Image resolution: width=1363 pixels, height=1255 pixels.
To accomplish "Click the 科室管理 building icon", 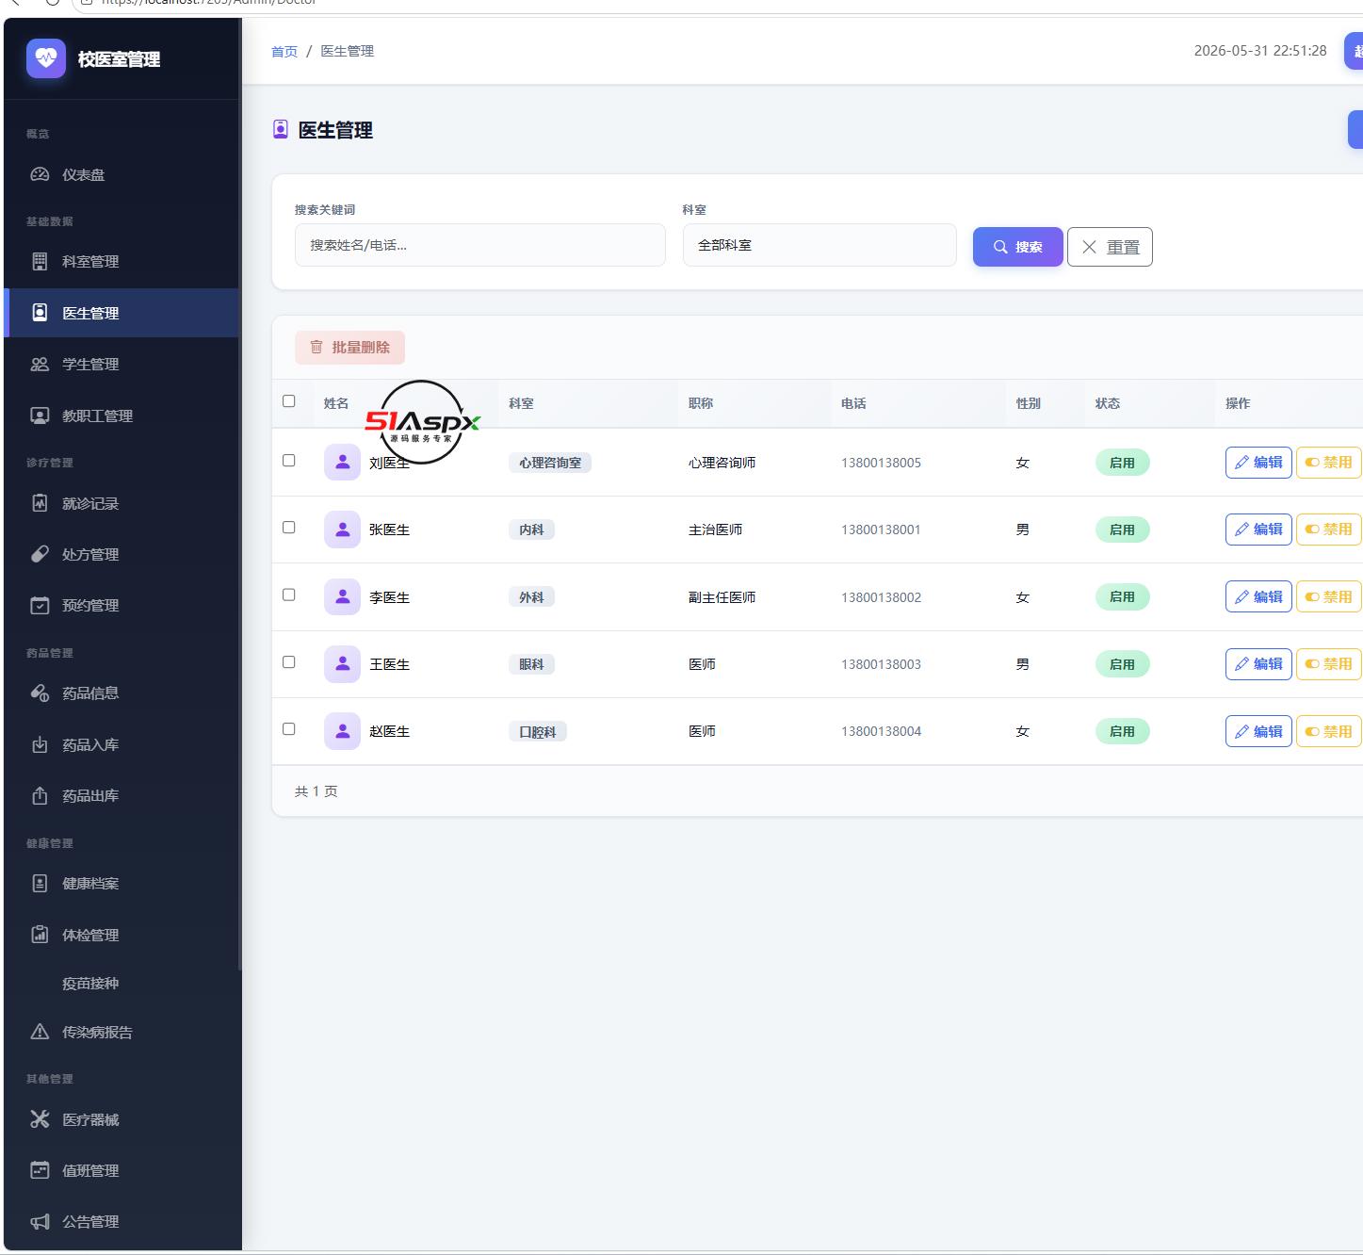I will tap(40, 261).
